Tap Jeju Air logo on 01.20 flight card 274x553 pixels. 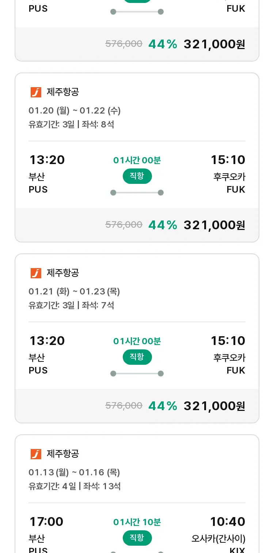coord(36,92)
